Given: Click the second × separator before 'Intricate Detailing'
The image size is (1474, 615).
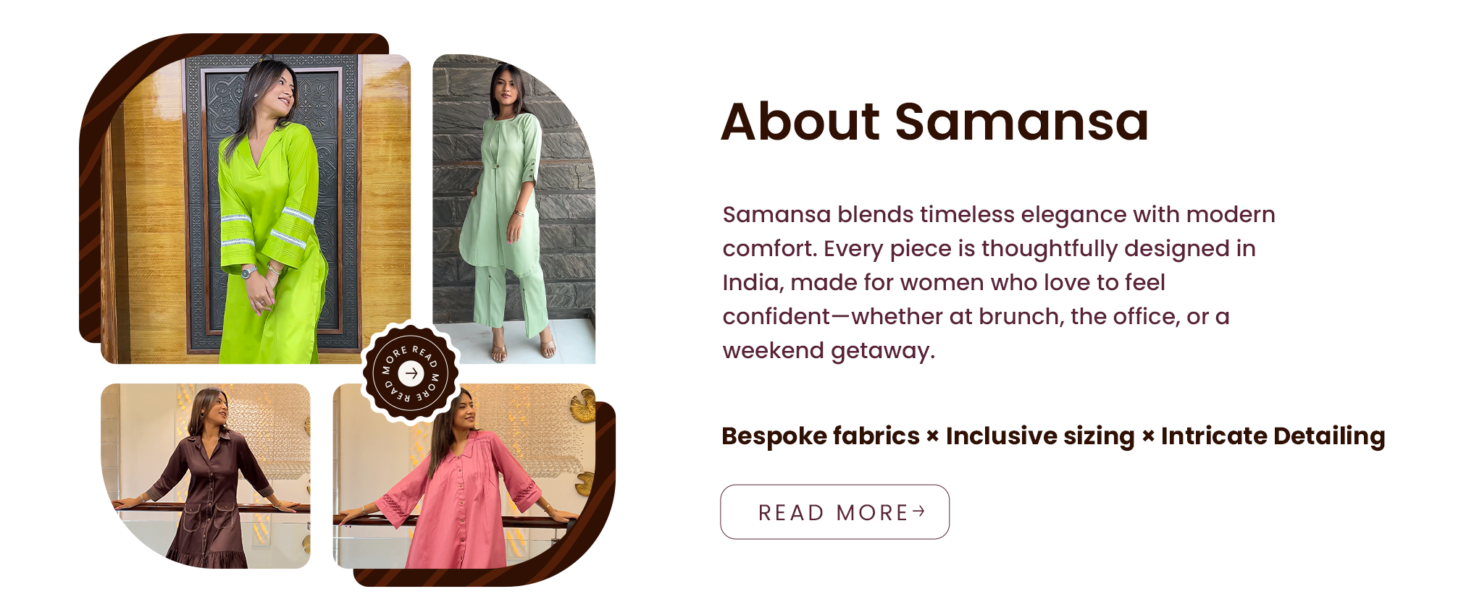Looking at the screenshot, I should click(x=1148, y=436).
